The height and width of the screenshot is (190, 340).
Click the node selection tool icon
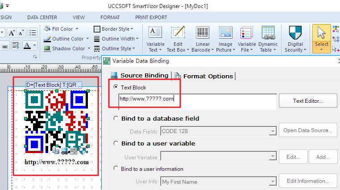tap(336, 39)
